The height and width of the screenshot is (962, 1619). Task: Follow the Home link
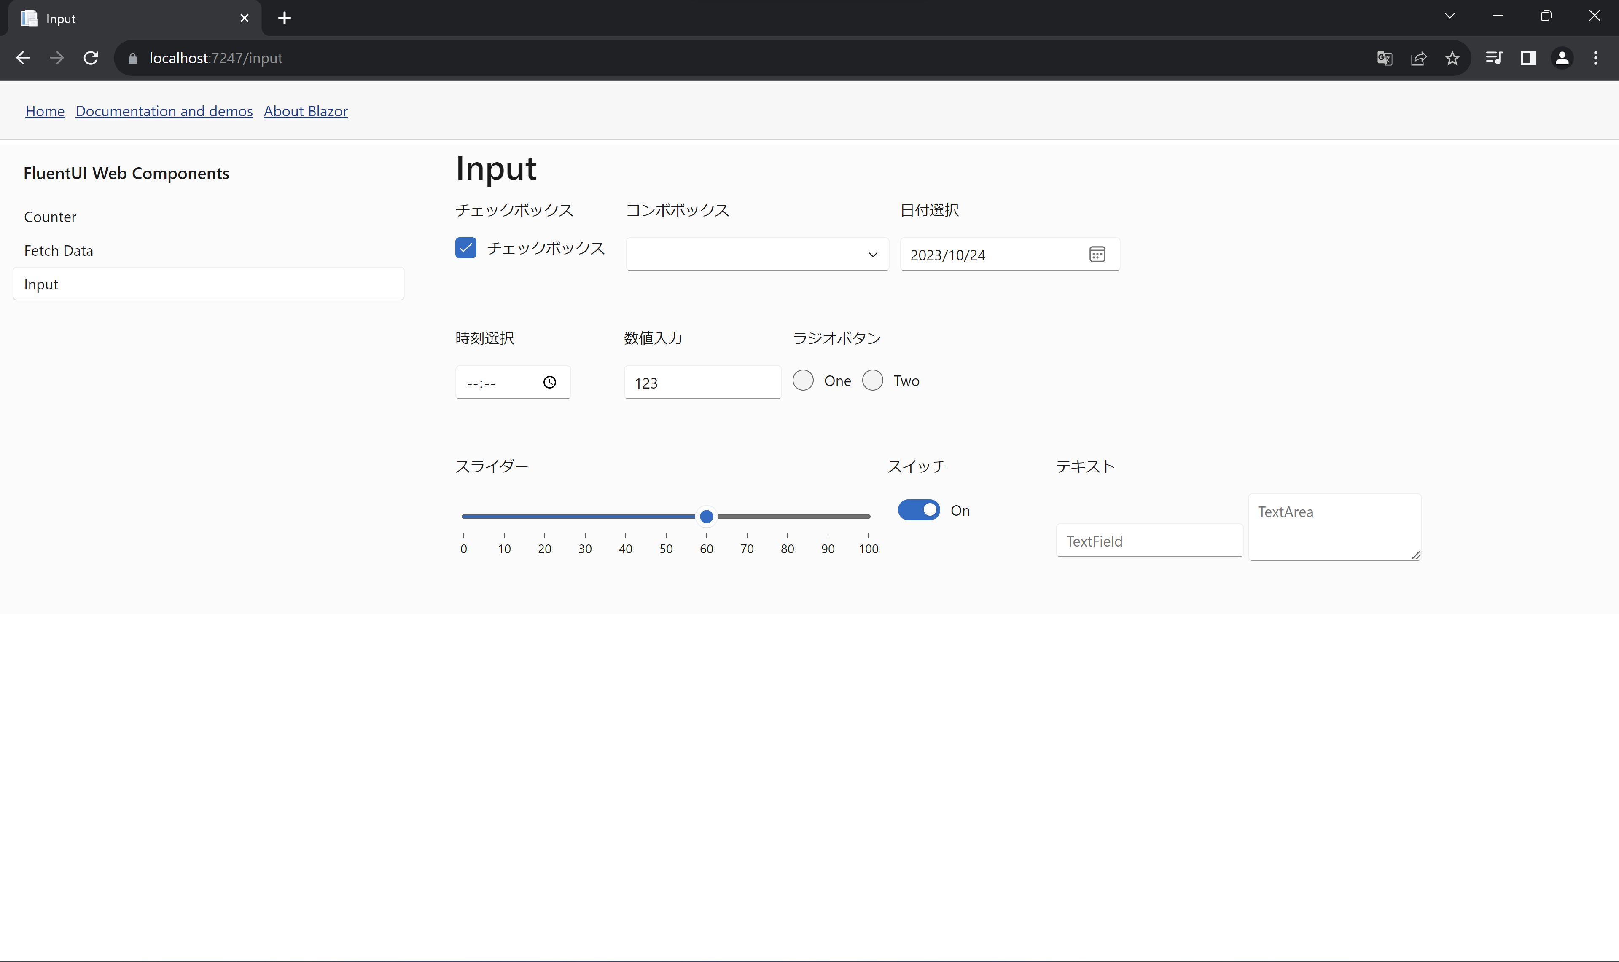coord(45,111)
